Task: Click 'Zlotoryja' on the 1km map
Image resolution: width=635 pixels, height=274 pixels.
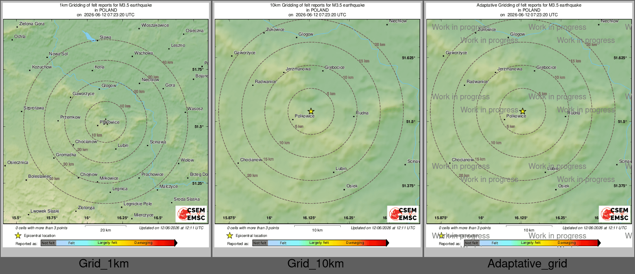Action: click(x=86, y=208)
